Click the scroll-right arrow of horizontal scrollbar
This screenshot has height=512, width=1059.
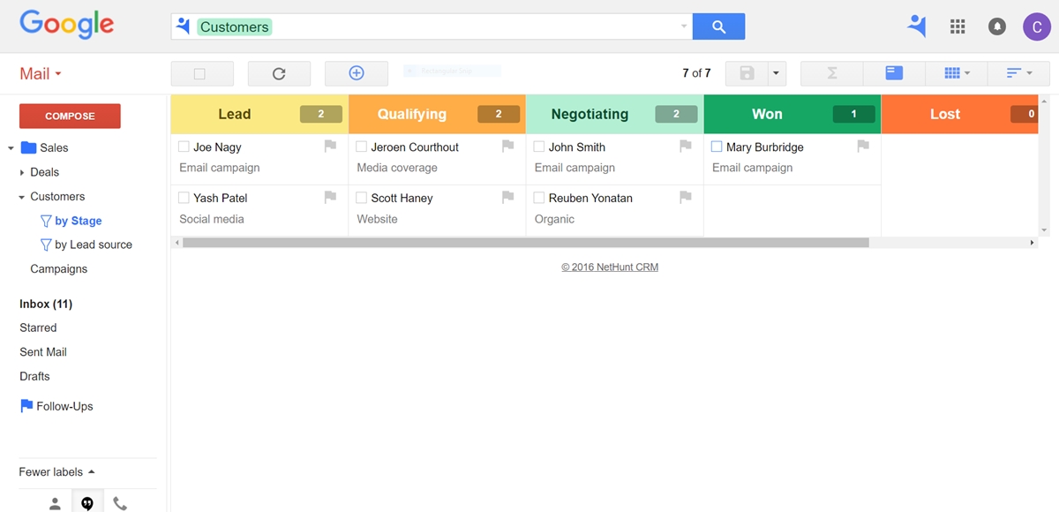pos(1033,242)
